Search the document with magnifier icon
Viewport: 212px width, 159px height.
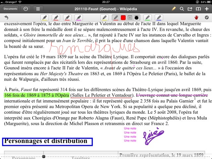182,9
